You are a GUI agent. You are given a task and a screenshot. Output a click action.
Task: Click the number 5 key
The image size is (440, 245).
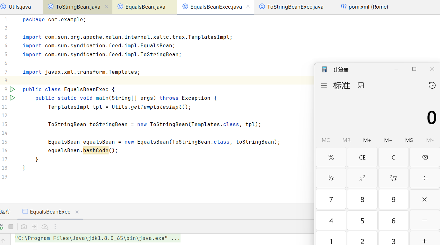point(362,220)
